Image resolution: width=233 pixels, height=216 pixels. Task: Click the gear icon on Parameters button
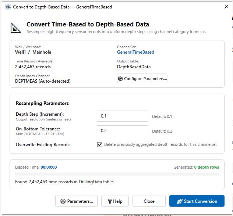tap(63, 201)
